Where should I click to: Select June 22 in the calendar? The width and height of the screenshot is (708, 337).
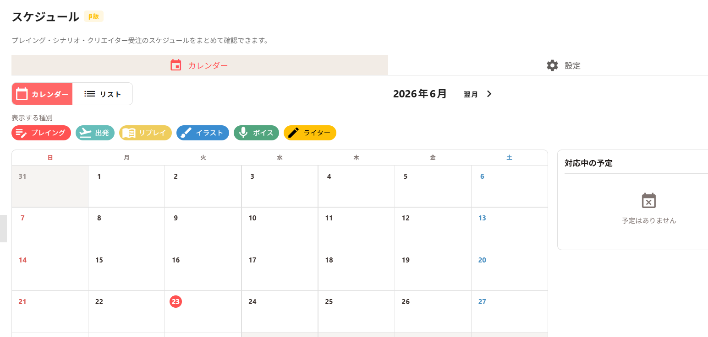126,311
